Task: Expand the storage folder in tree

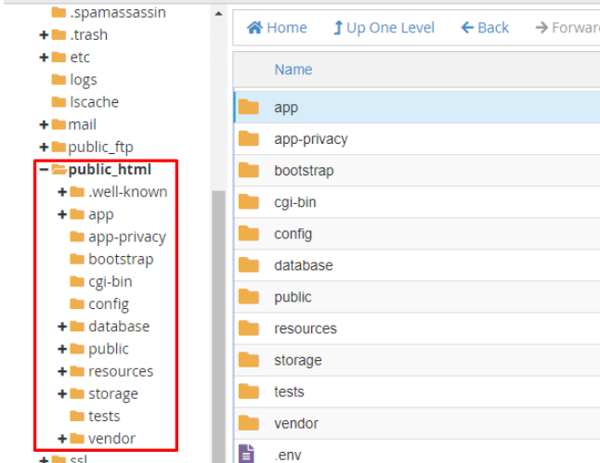Action: (x=62, y=393)
